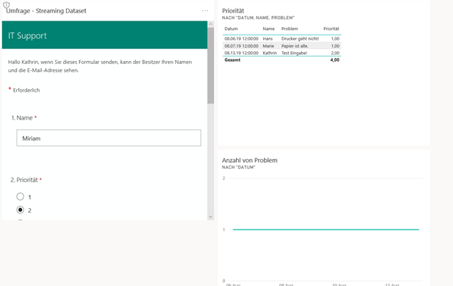Click the IT Support form header
Viewport: 453px width, 286px height.
point(105,35)
